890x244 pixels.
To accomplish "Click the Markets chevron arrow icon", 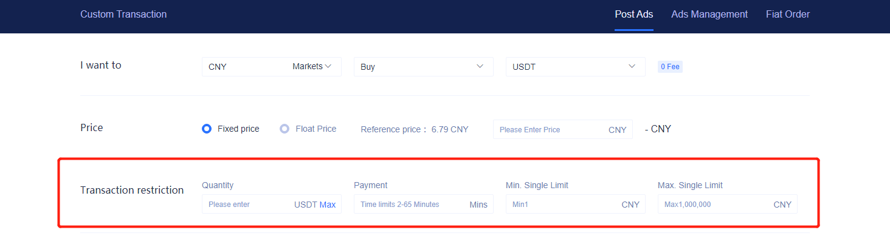I will tap(328, 66).
